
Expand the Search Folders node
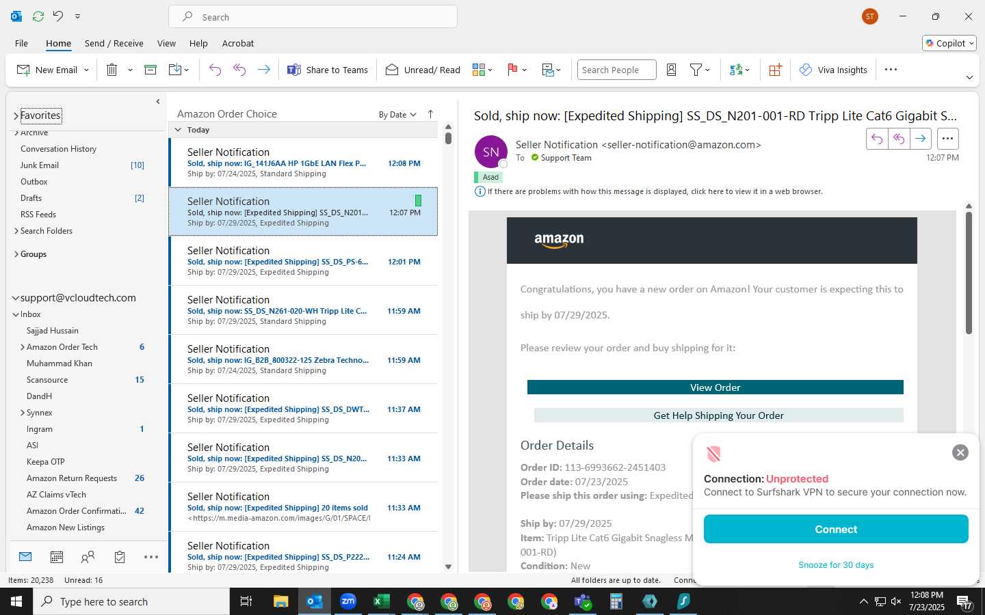click(16, 231)
